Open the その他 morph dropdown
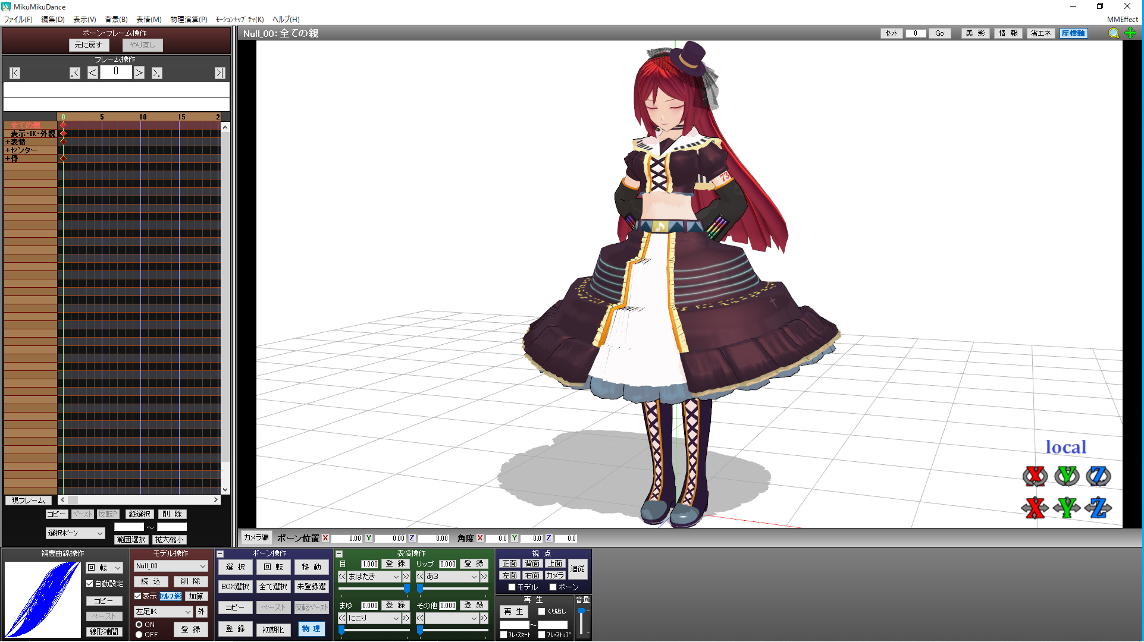1144x642 pixels. point(452,618)
